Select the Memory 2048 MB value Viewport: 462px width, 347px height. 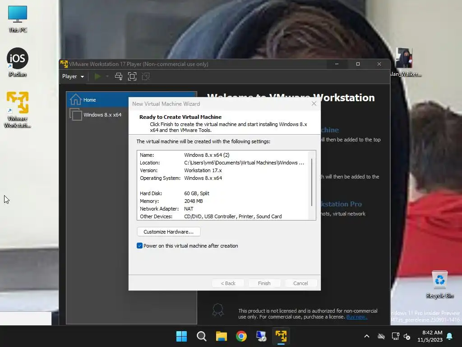point(193,201)
